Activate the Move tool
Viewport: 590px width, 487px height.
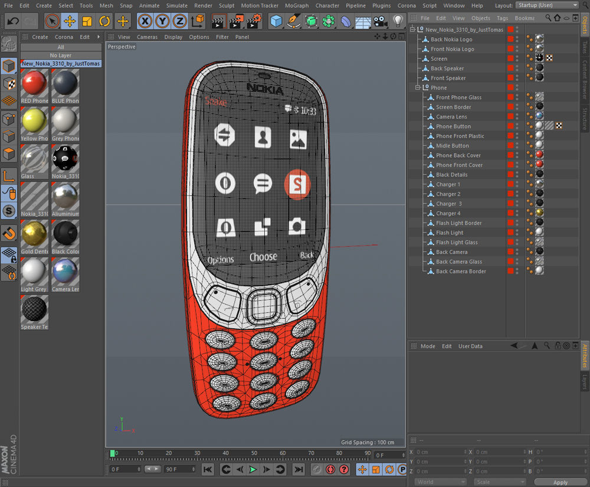[70, 21]
